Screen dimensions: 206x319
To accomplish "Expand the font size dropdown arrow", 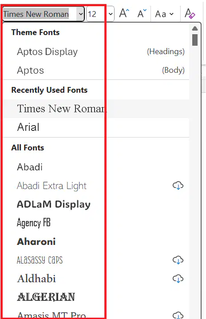I will point(111,14).
